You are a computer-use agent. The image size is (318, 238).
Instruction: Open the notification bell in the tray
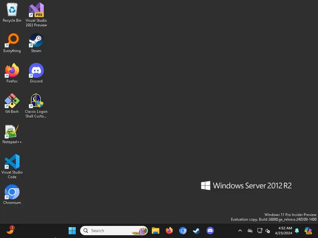[297, 231]
